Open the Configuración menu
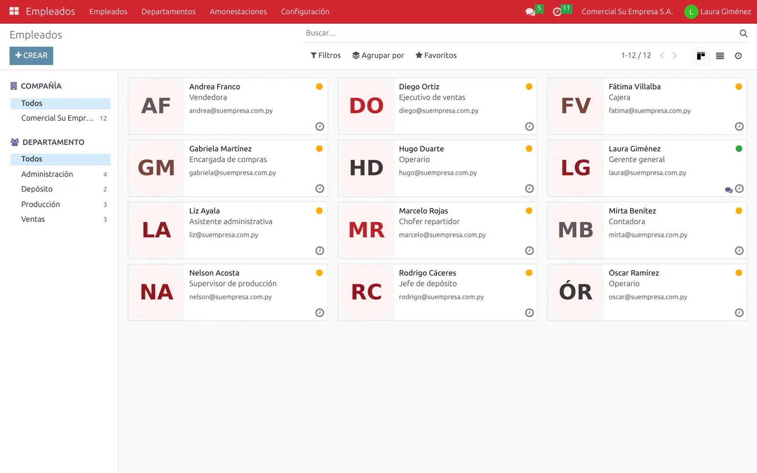757x473 pixels. 305,11
